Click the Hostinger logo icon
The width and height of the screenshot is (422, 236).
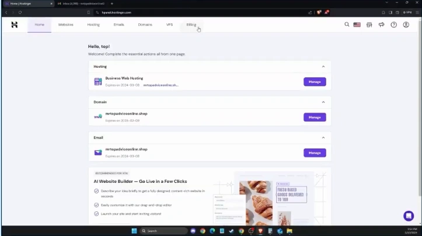point(14,25)
